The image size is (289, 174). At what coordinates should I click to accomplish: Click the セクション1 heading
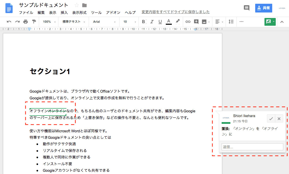50,71
